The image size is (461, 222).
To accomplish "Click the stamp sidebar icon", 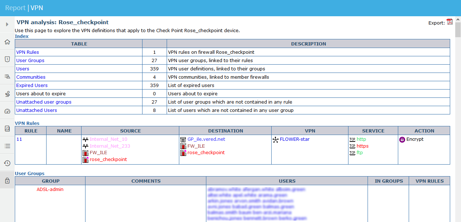I will coord(7,94).
